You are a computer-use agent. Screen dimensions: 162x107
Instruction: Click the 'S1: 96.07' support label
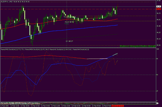click(x=69, y=41)
